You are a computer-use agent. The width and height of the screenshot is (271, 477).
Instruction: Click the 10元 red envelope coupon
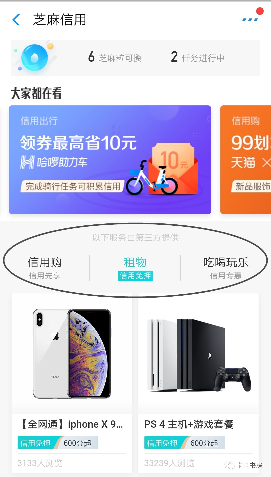coord(174,168)
